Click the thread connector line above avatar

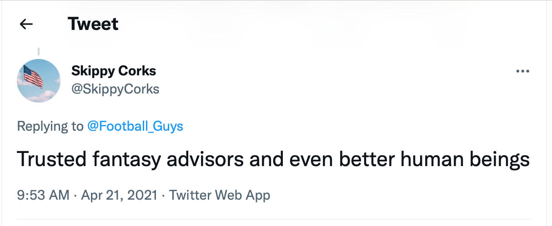[39, 52]
